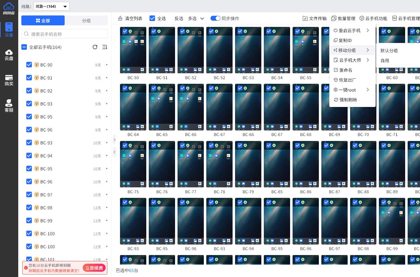The height and width of the screenshot is (277, 420).
Task: Uncheck the BC-90 device checkbox in list
Action: [x=29, y=65]
